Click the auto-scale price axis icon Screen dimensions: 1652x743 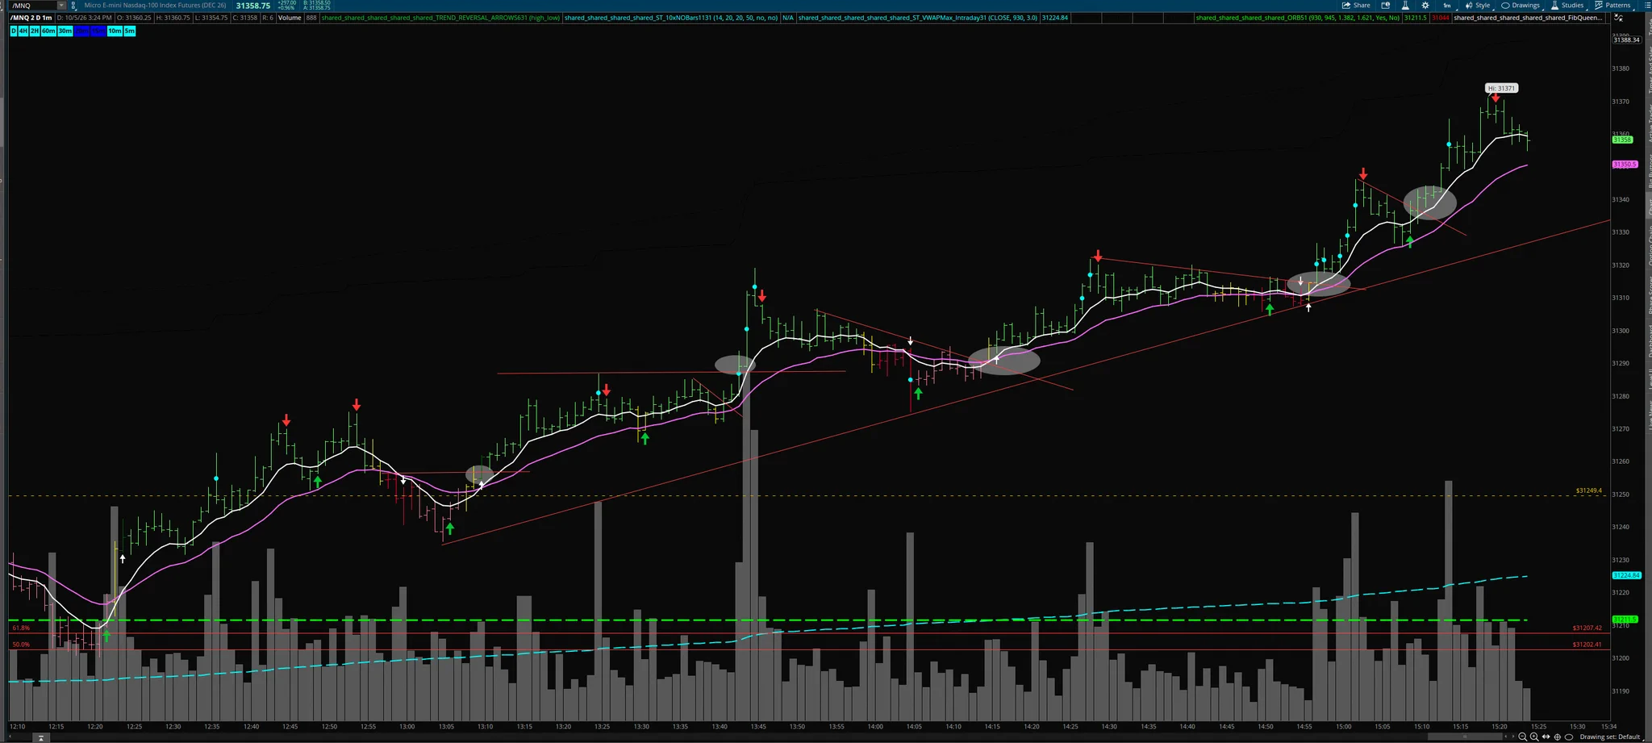point(1618,17)
